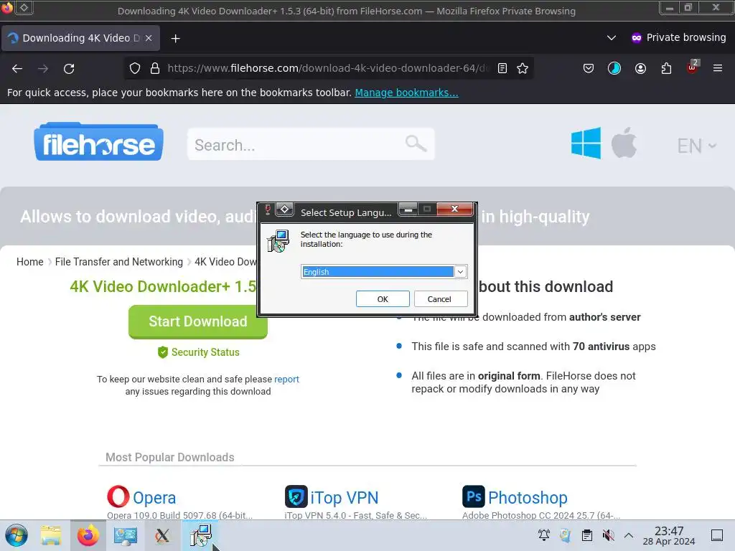
Task: Select the Apple Mac platform icon
Action: point(624,143)
